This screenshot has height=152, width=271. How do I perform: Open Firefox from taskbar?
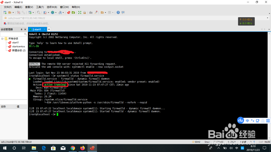click(x=83, y=148)
